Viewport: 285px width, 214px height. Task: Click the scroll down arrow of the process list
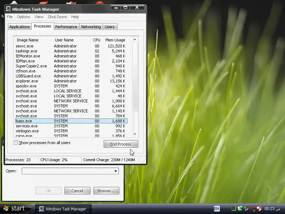click(135, 134)
